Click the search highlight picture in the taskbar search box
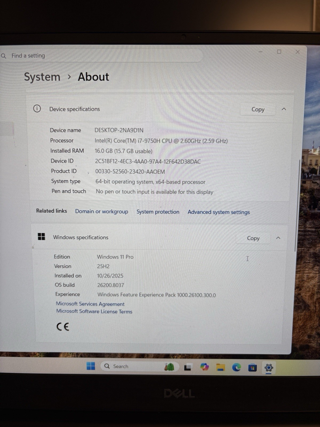 click(x=169, y=367)
